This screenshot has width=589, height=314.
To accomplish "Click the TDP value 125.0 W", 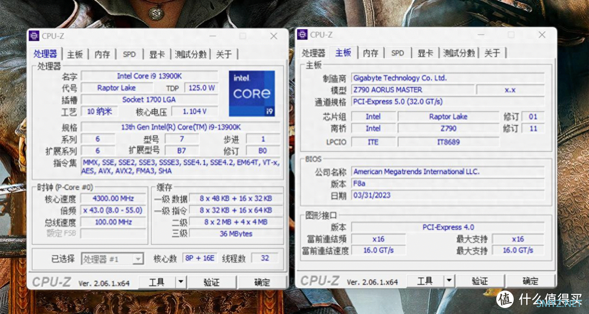I will (201, 88).
